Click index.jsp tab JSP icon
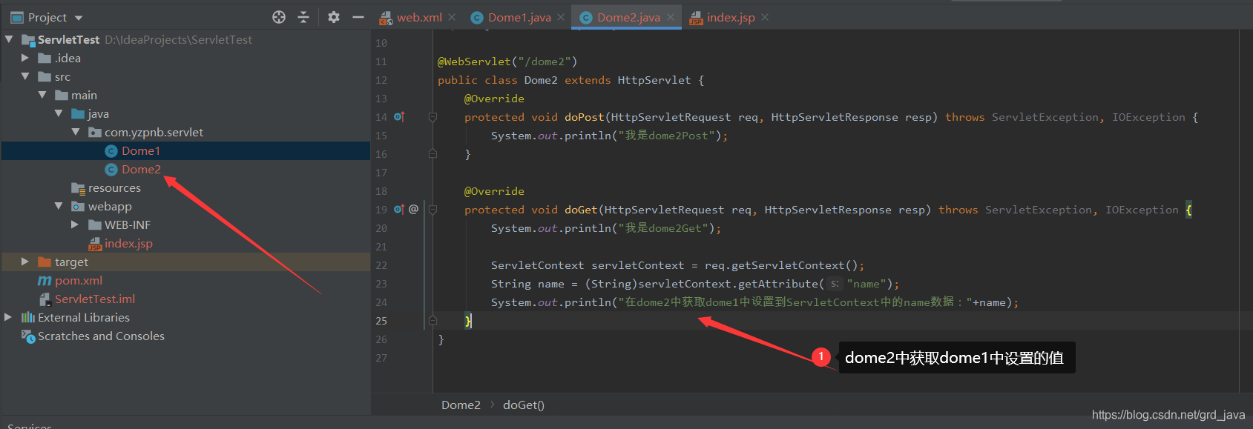 696,18
